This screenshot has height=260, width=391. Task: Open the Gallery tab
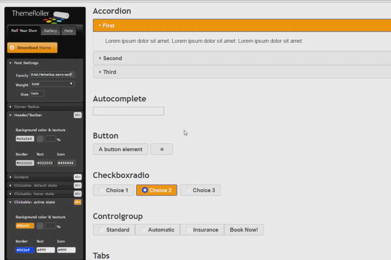click(51, 31)
